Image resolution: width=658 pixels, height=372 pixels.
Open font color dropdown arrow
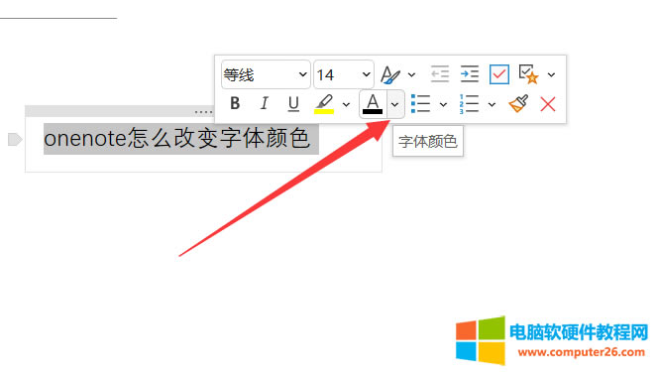click(x=394, y=104)
